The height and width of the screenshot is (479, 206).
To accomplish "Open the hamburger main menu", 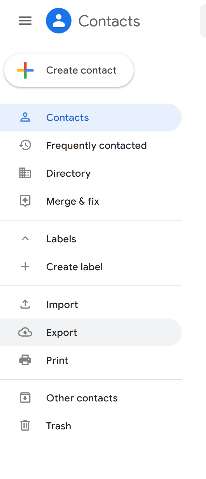I will [25, 21].
